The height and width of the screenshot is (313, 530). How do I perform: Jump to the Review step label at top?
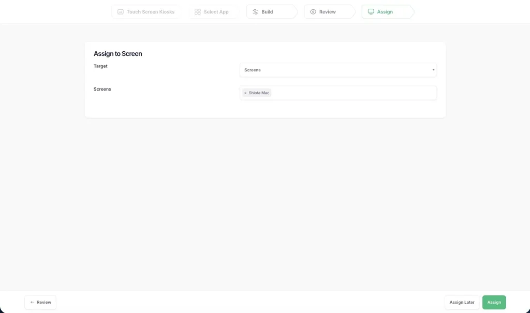point(328,12)
